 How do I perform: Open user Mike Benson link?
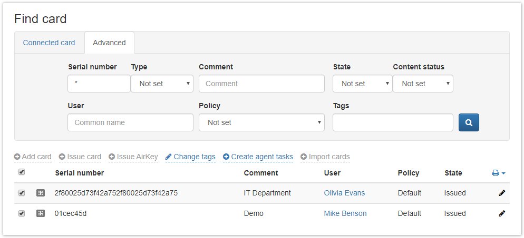[345, 213]
